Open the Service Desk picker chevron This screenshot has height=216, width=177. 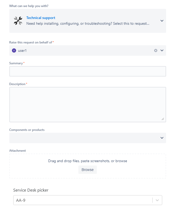point(157,200)
